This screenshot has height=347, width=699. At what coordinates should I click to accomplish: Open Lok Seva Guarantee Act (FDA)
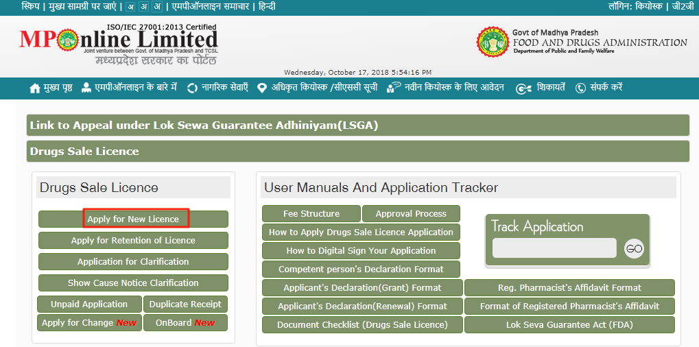pyautogui.click(x=570, y=325)
